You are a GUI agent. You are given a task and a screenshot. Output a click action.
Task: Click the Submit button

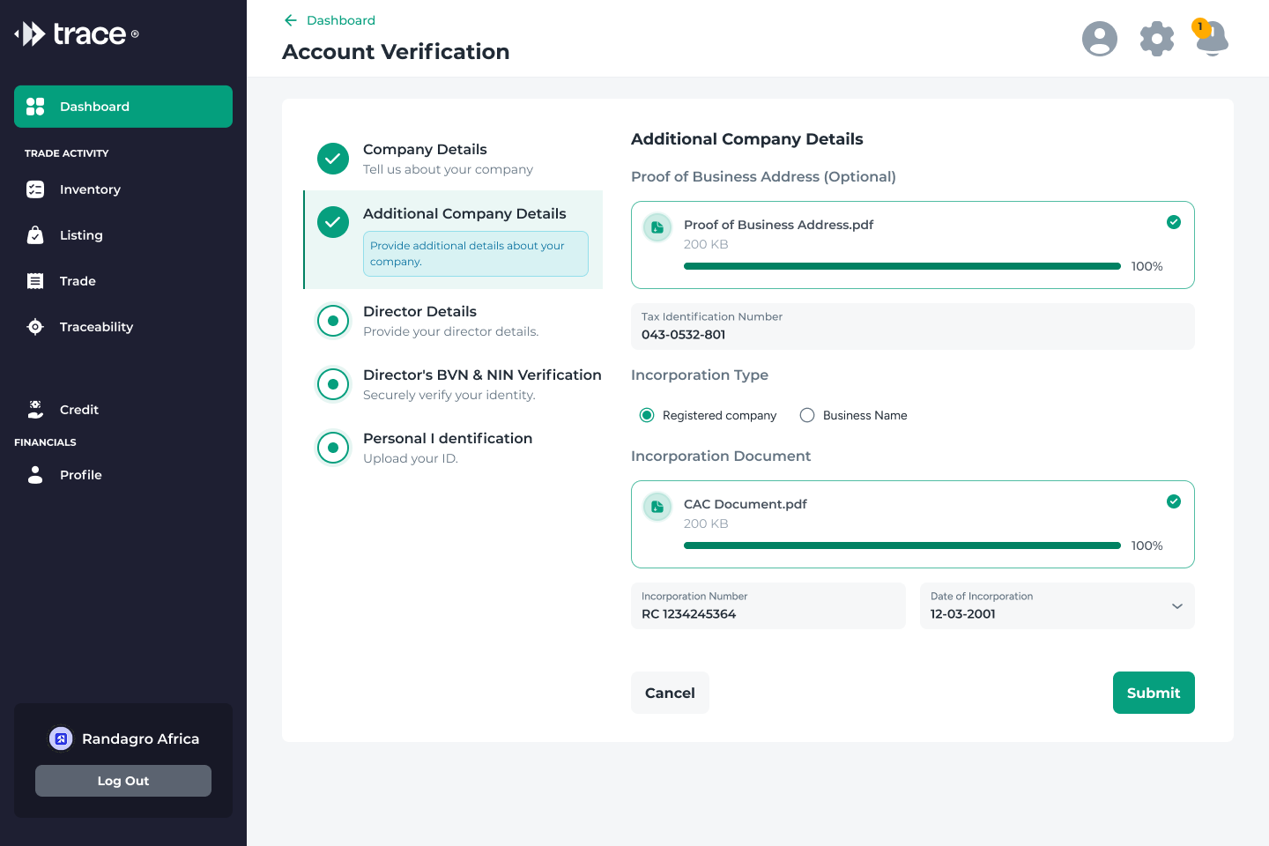(x=1154, y=693)
